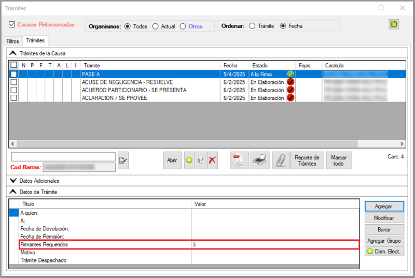Click the checkmark validate icon next to Abrir
Image resolution: width=415 pixels, height=278 pixels.
(x=201, y=160)
